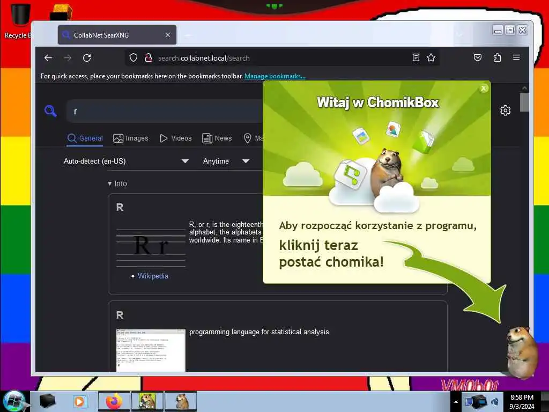Open the Anytime time range dropdown
The width and height of the screenshot is (549, 412).
(226, 161)
